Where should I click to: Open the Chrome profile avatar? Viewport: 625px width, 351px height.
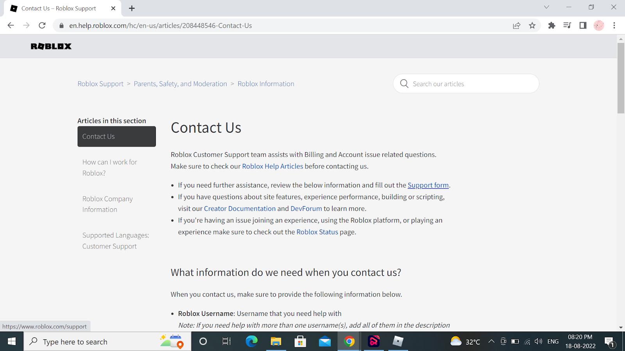pos(599,25)
